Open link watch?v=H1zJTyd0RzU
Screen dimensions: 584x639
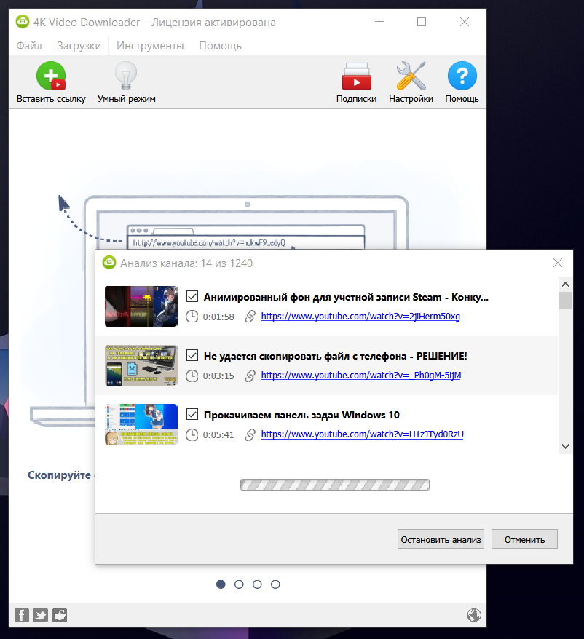pyautogui.click(x=362, y=434)
